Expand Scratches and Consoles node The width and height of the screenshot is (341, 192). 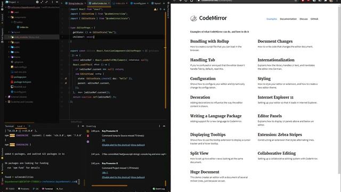[x=6, y=102]
